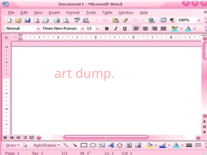Click the Draw menu button
Image resolution: width=207 pixels, height=155 pixels.
pyautogui.click(x=13, y=145)
